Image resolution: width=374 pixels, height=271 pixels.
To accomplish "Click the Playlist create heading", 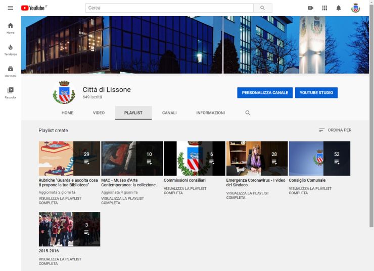I will 53,131.
